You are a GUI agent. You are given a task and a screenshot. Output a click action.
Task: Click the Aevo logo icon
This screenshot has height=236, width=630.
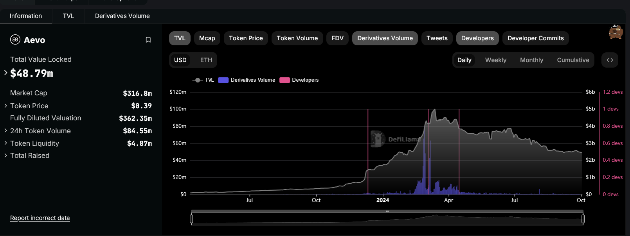[15, 39]
